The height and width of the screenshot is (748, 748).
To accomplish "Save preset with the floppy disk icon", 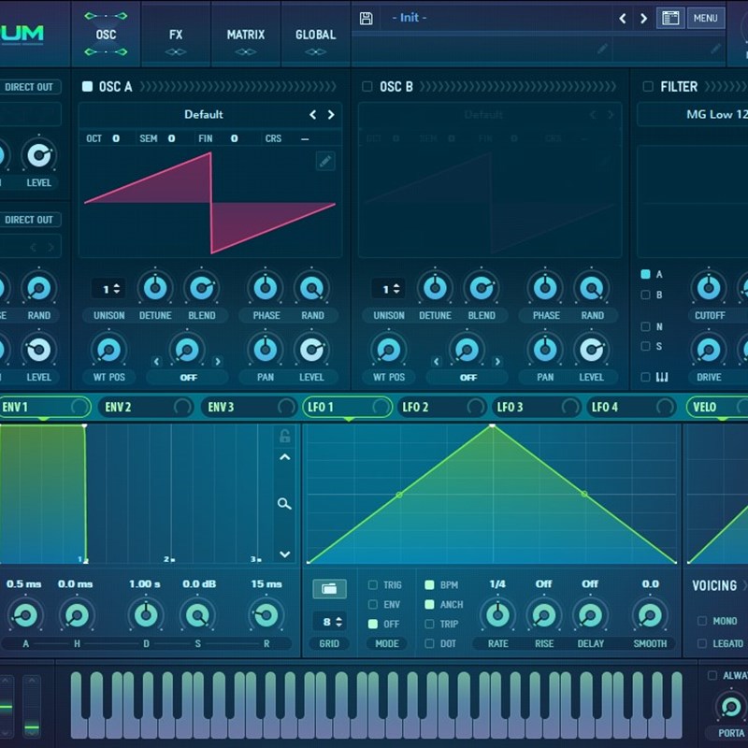I will 366,18.
